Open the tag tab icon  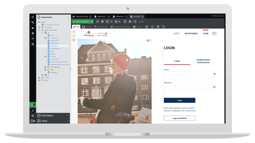(164, 27)
